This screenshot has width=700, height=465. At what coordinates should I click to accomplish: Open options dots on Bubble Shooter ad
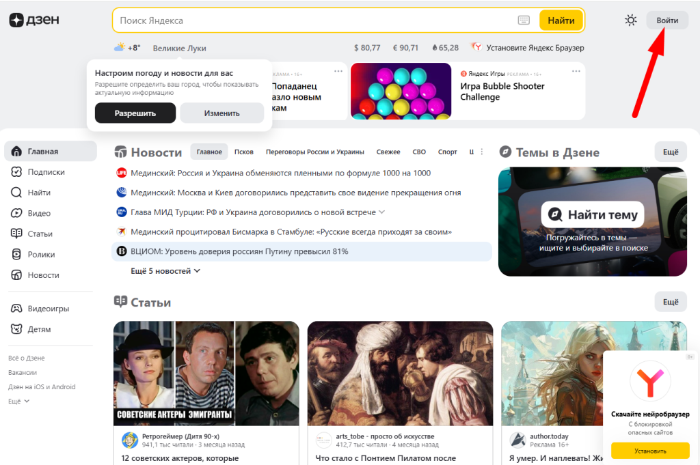click(x=576, y=71)
